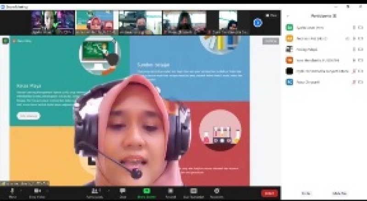Open the Chat speech-bubble icon

[x=122, y=193]
